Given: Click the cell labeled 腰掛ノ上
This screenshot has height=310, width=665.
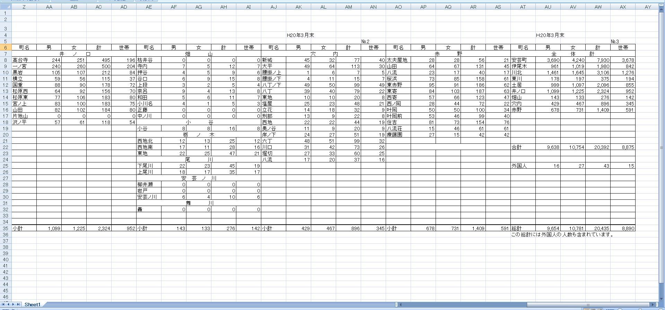Looking at the screenshot, I should [273, 73].
